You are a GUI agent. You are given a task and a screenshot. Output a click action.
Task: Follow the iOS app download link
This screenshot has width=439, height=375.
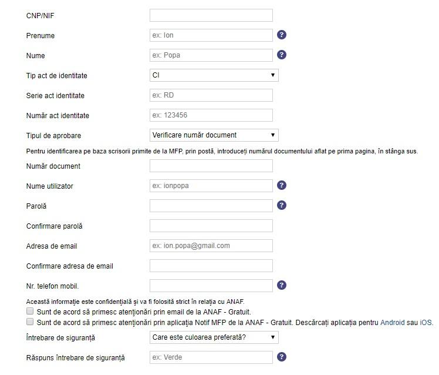426,323
